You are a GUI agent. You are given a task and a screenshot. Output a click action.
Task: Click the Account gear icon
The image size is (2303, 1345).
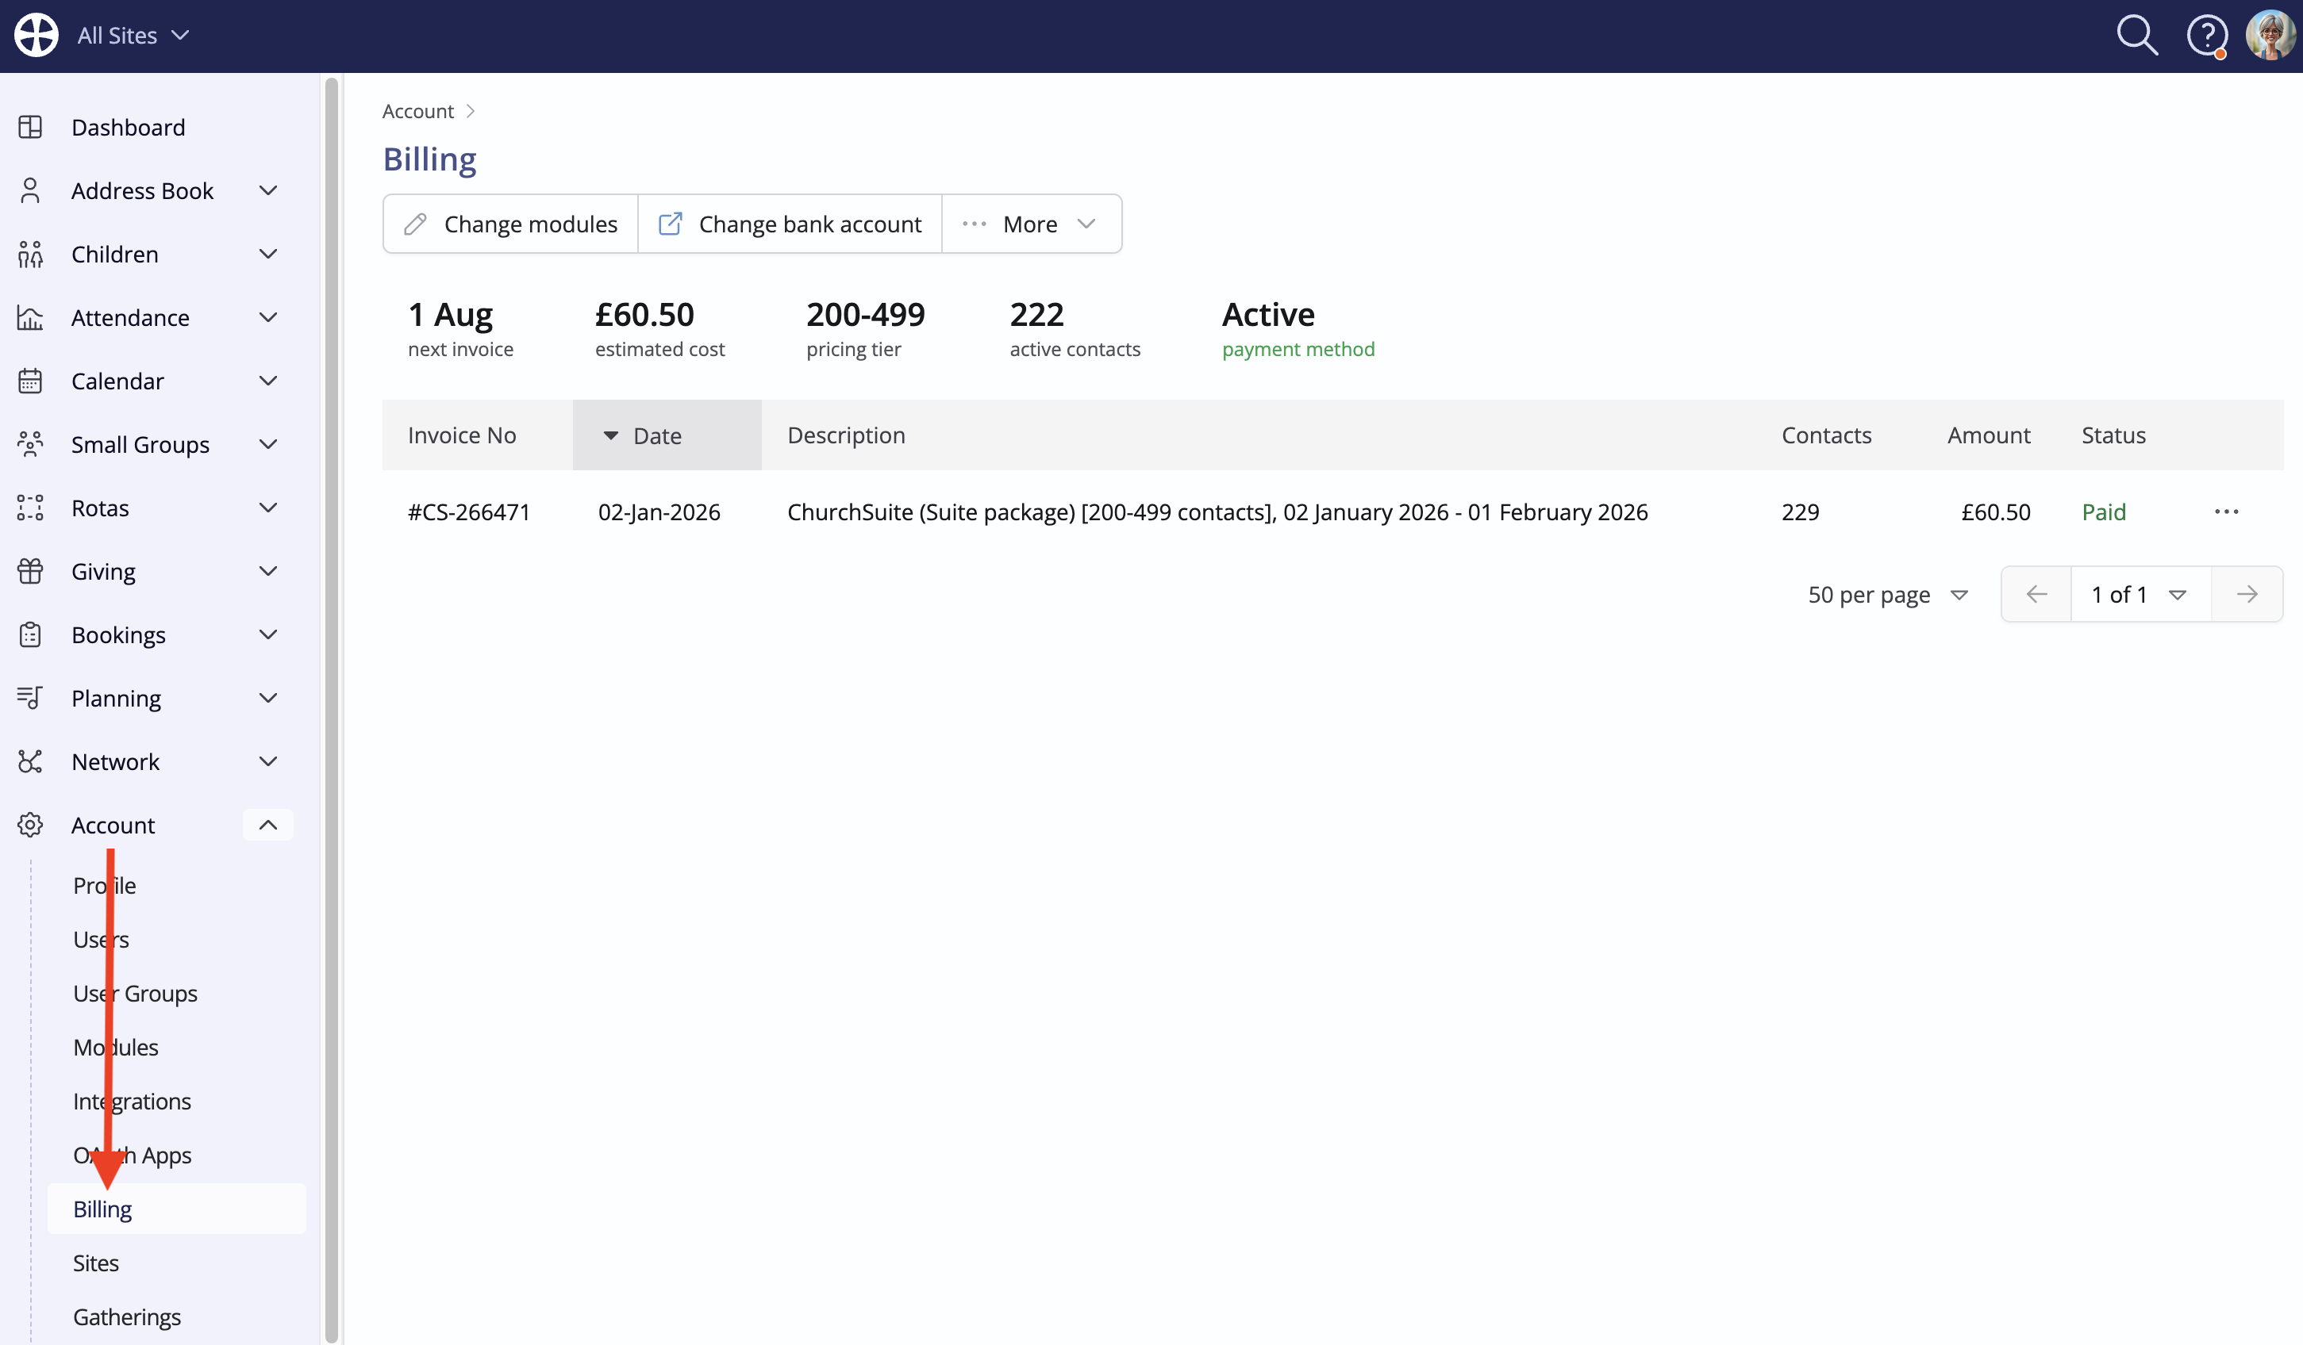click(30, 826)
